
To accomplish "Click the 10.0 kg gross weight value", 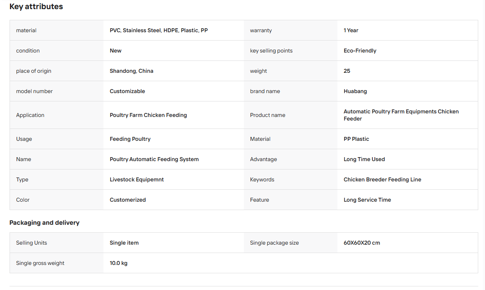I will point(119,263).
